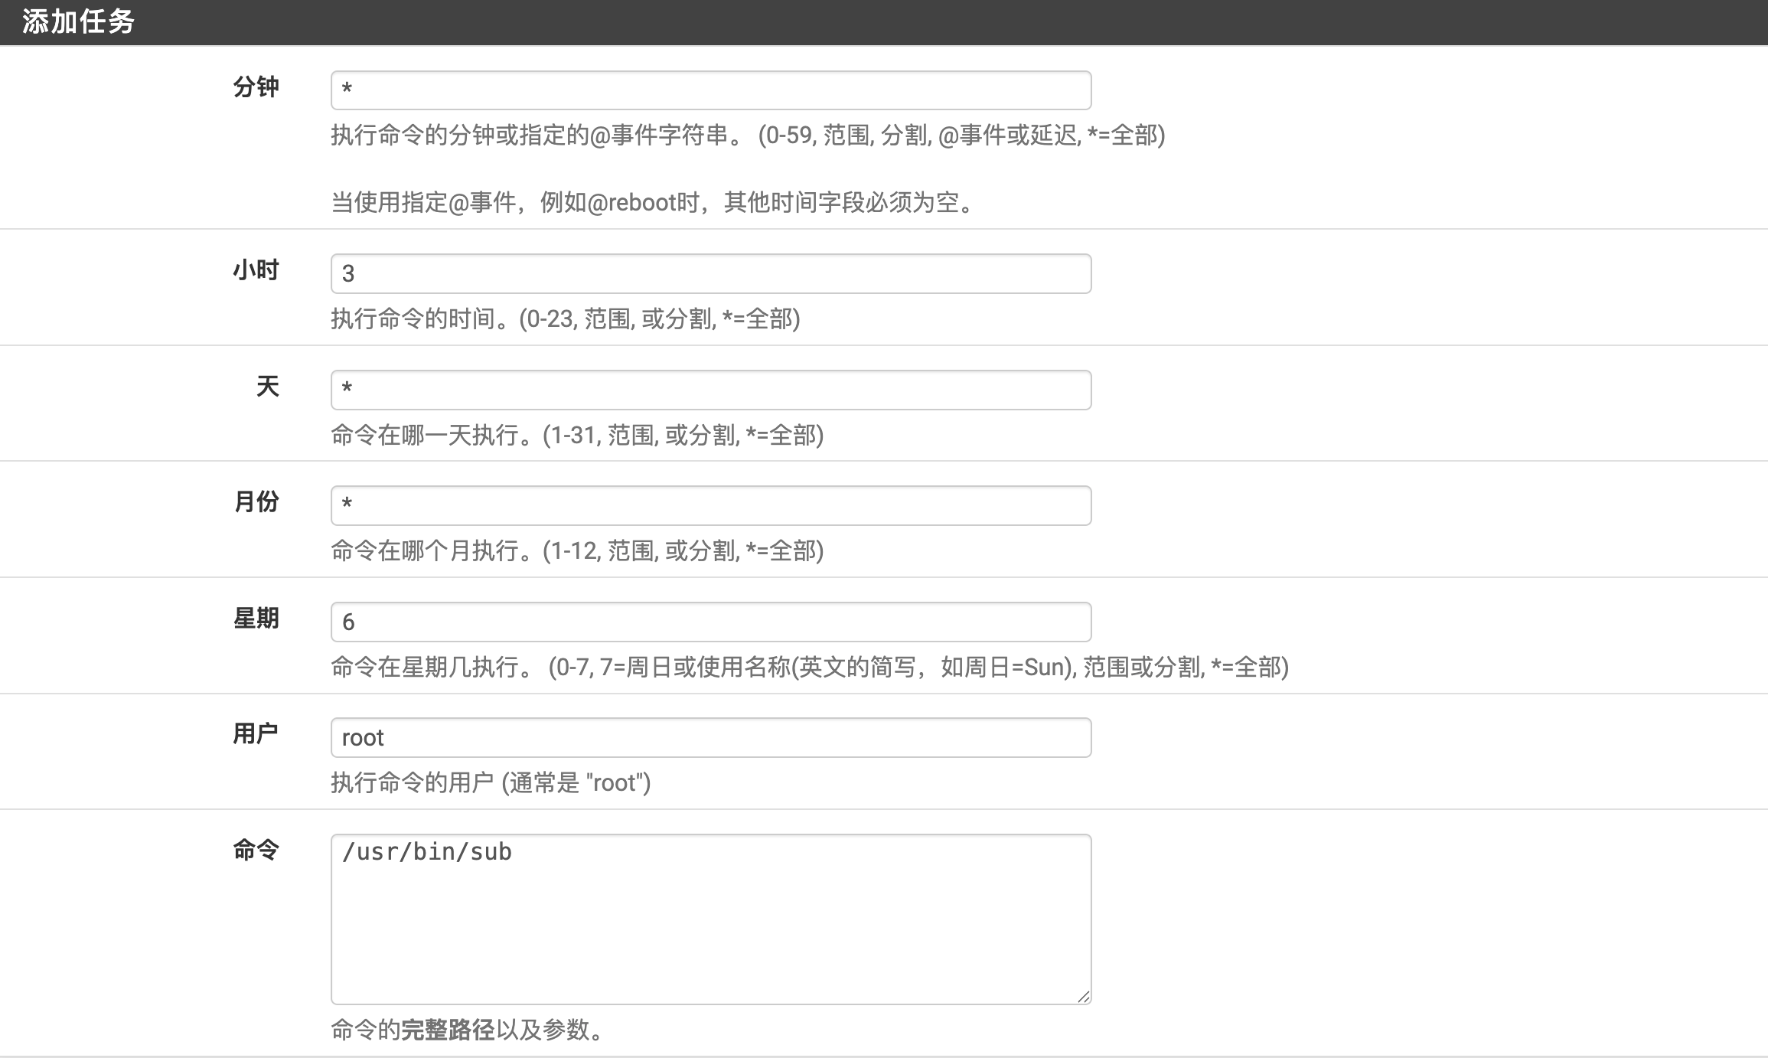Click the 用户 field label
The width and height of the screenshot is (1768, 1058).
[256, 734]
